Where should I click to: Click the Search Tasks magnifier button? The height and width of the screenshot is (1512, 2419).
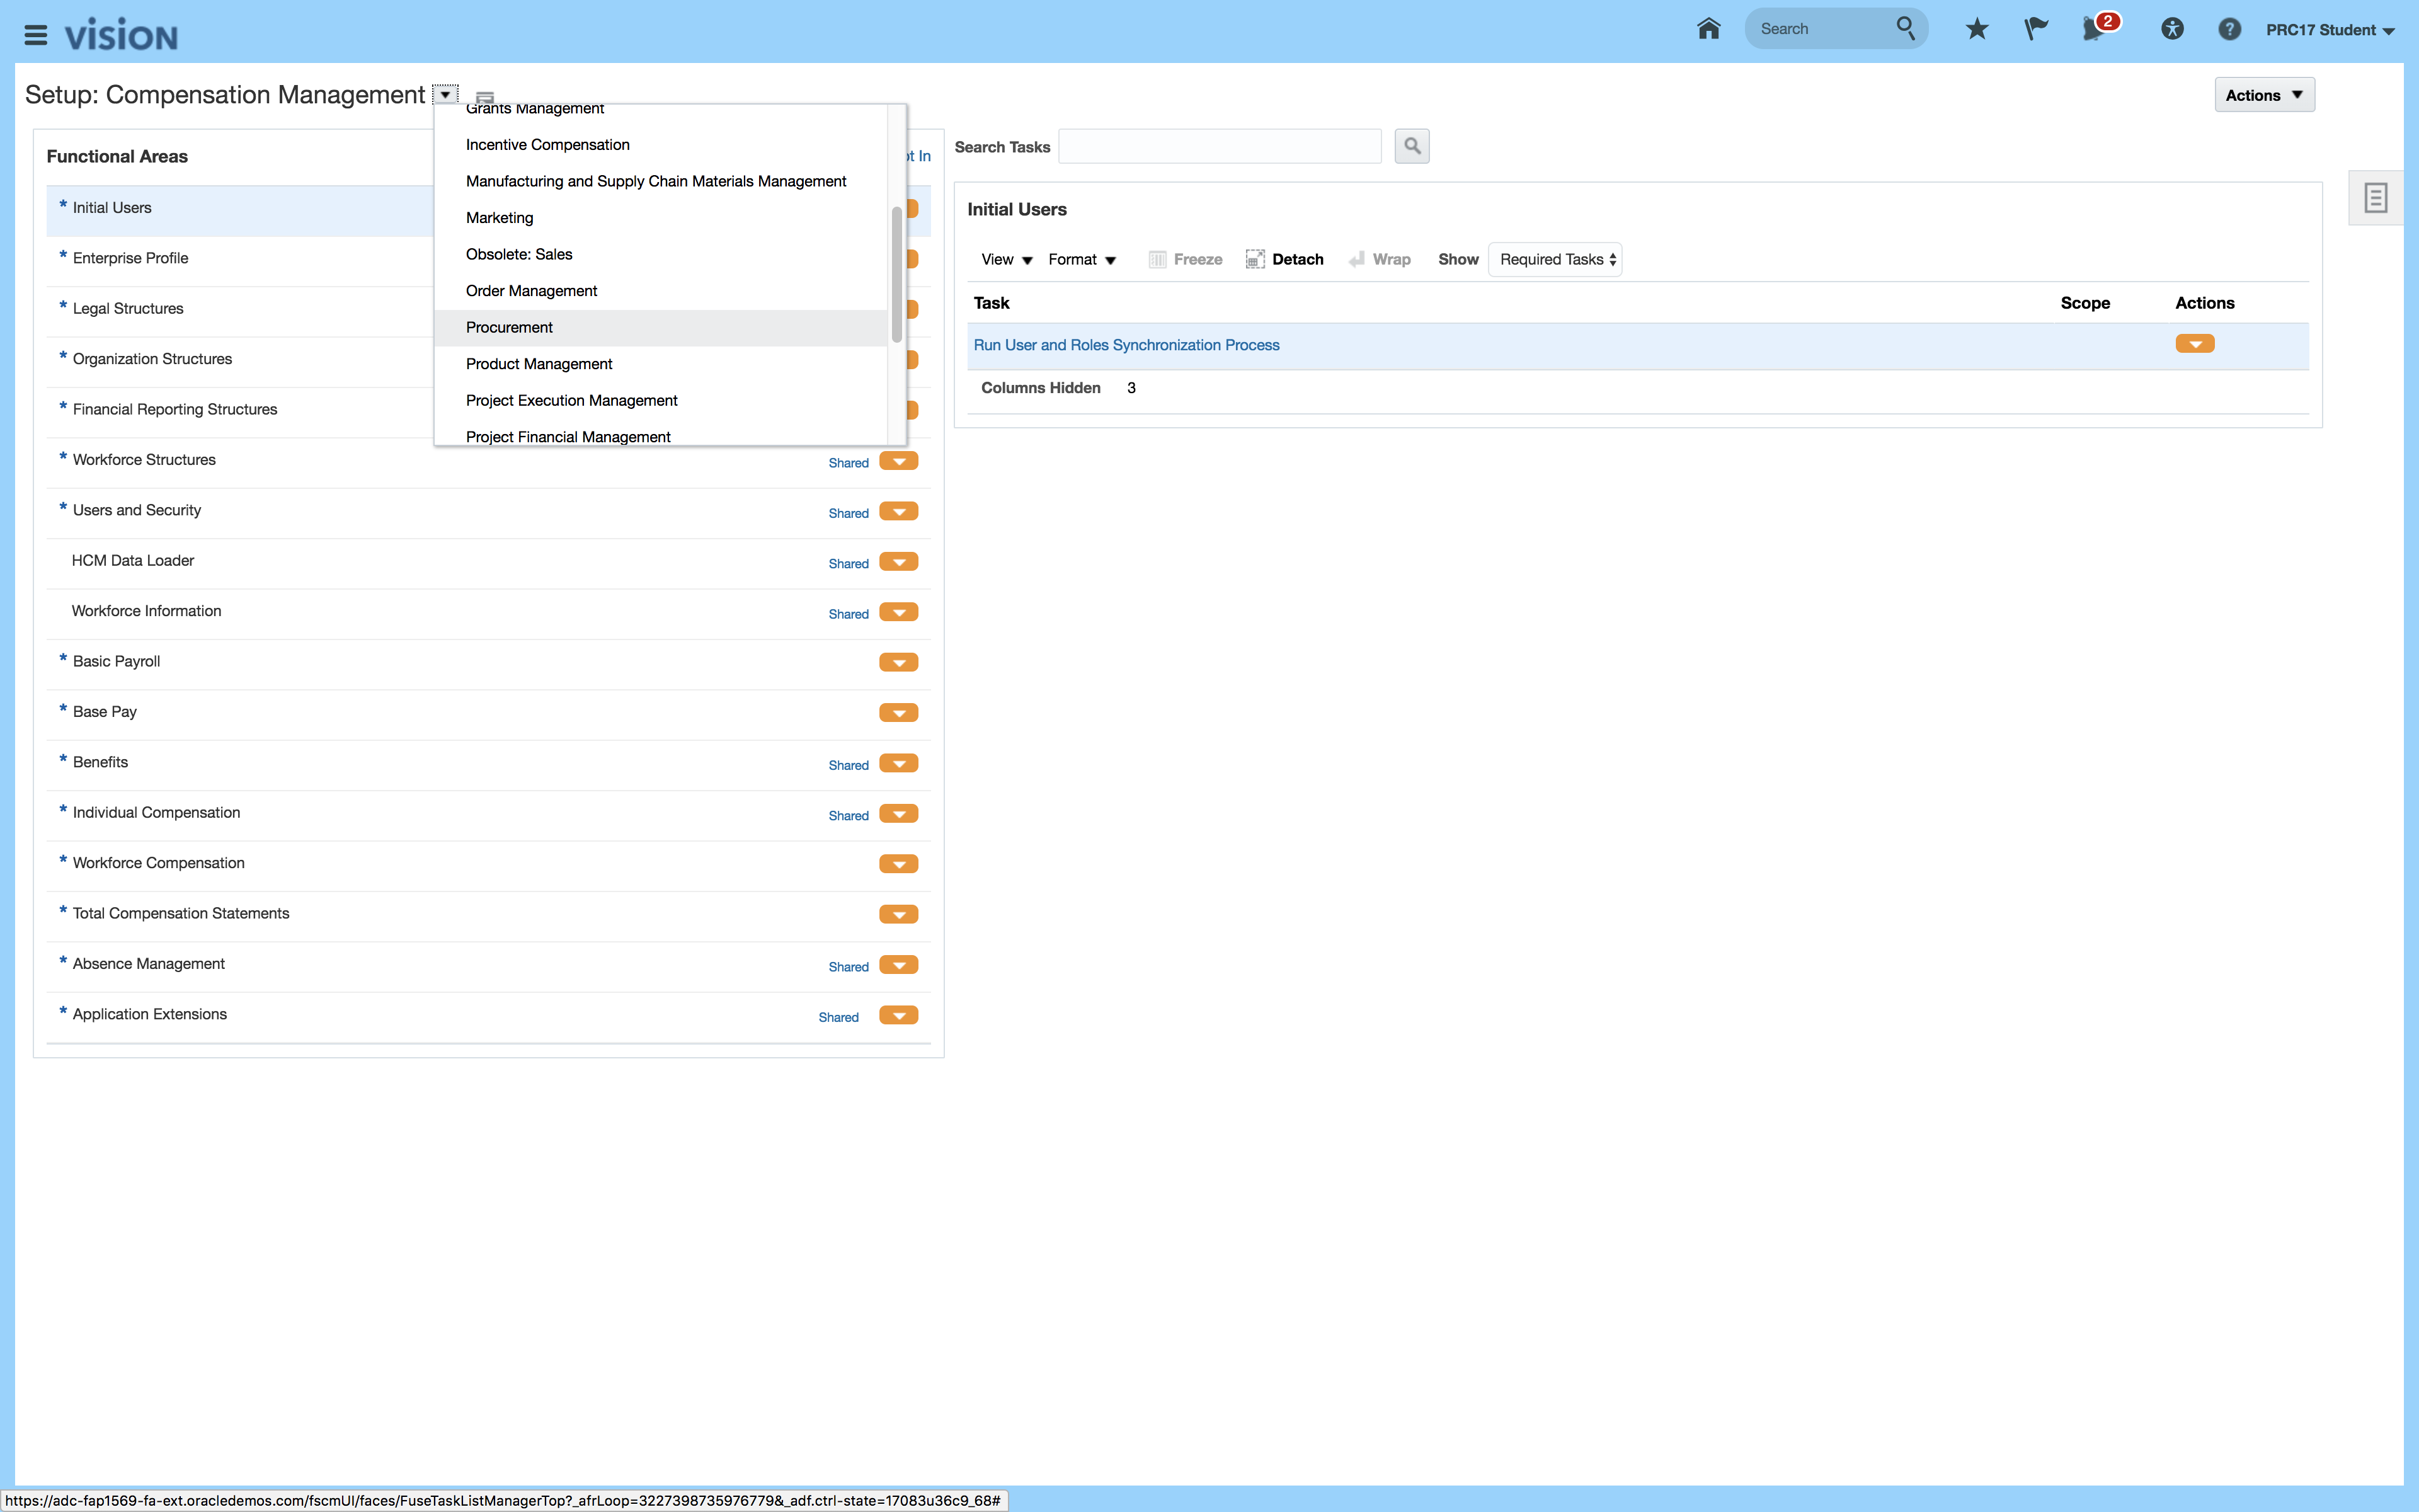click(x=1412, y=146)
